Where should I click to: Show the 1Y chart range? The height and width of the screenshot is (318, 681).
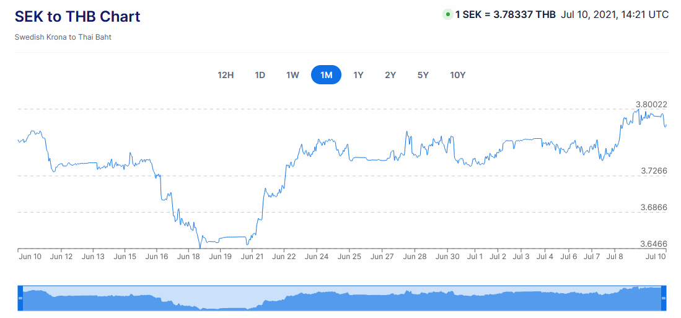(358, 75)
